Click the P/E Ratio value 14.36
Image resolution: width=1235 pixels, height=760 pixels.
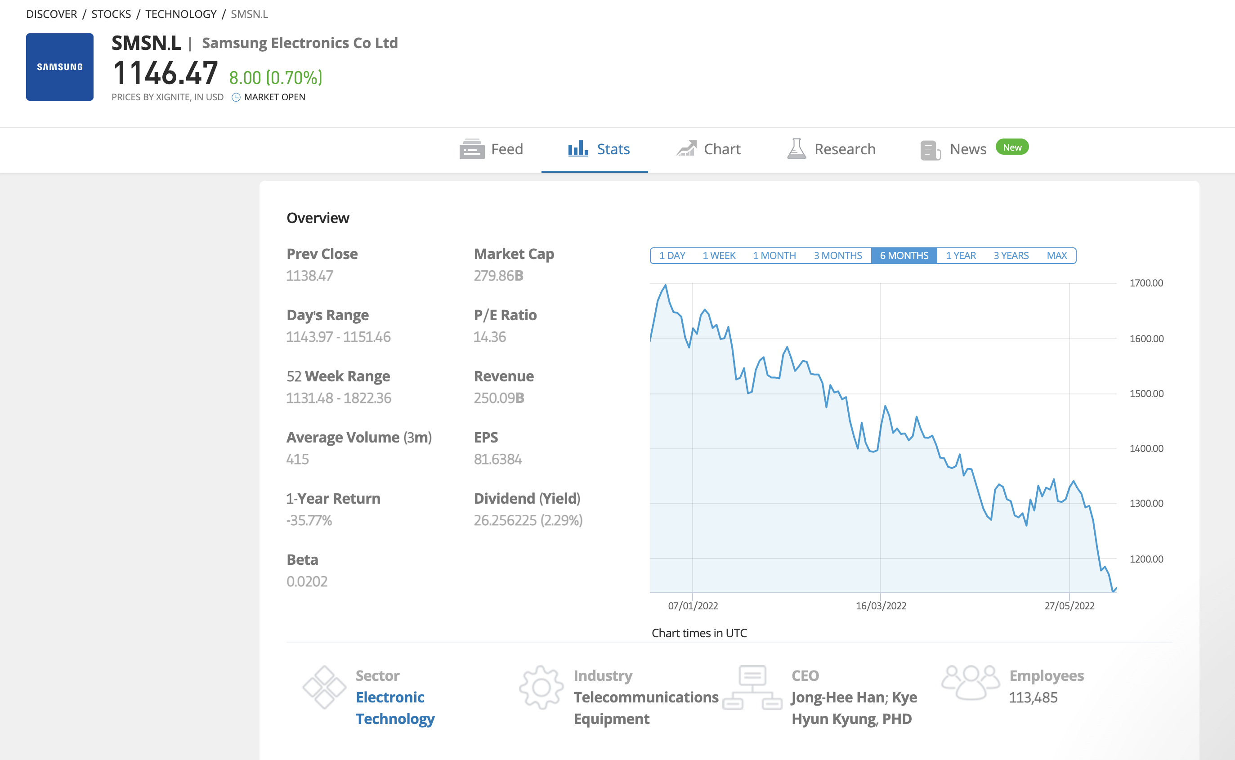[x=490, y=337]
